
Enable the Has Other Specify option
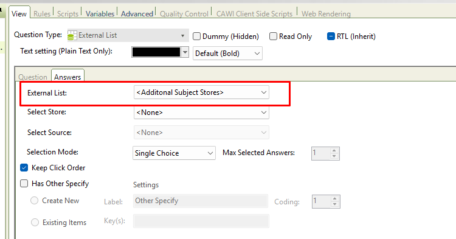click(x=24, y=184)
